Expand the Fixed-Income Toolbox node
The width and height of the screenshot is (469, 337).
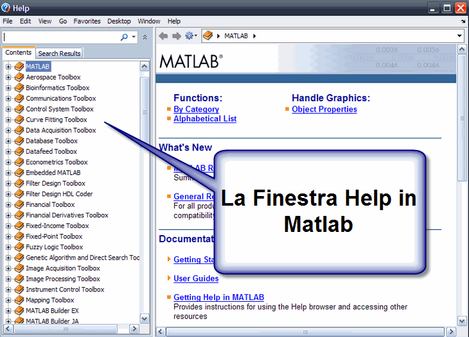[x=8, y=226]
